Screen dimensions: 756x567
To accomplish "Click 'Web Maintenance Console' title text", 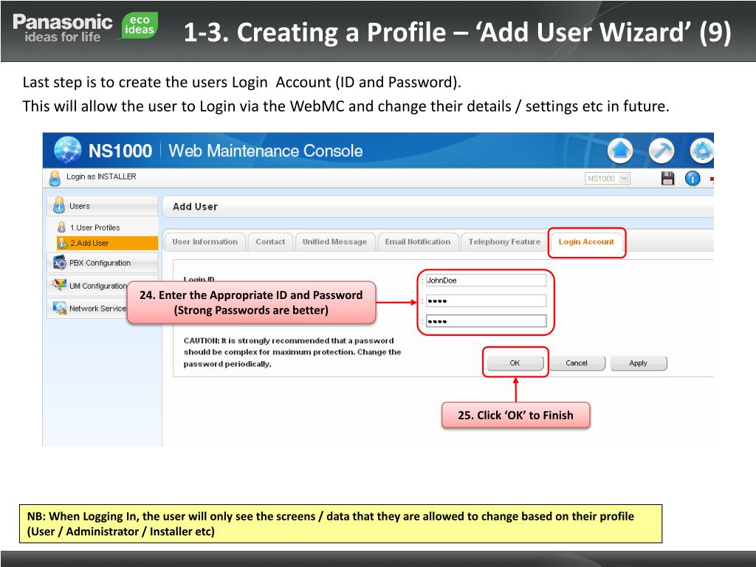I will (x=266, y=151).
